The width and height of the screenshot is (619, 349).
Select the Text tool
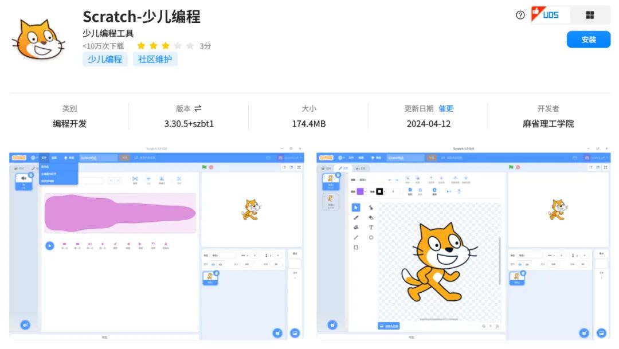click(x=371, y=228)
